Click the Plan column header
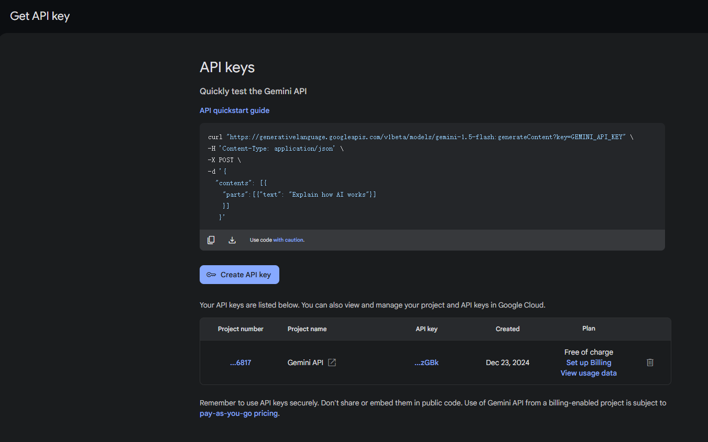 click(x=589, y=328)
